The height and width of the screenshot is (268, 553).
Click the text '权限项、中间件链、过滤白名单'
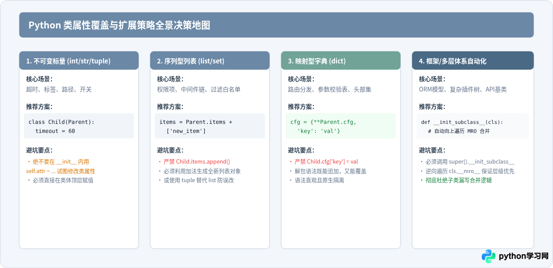click(x=199, y=89)
